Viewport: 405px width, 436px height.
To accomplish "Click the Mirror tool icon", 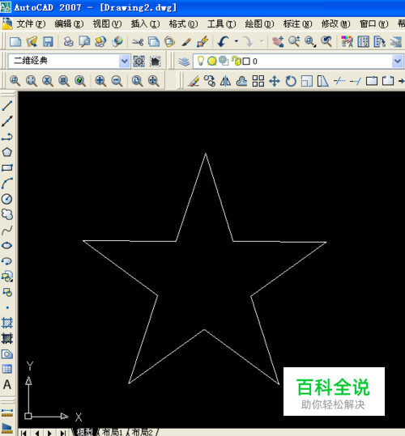I will (x=225, y=81).
